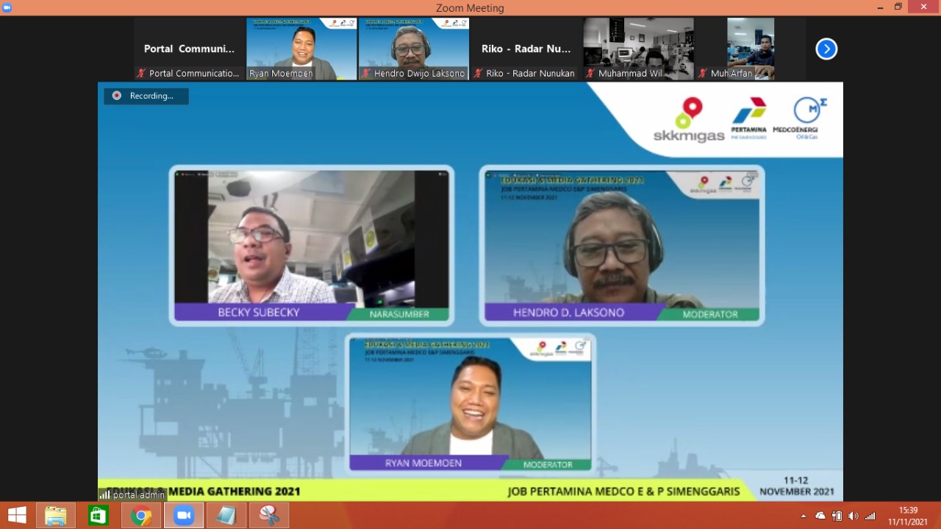This screenshot has height=529, width=941.
Task: Click the muted mic icon for Muh.Arfan
Action: click(703, 74)
